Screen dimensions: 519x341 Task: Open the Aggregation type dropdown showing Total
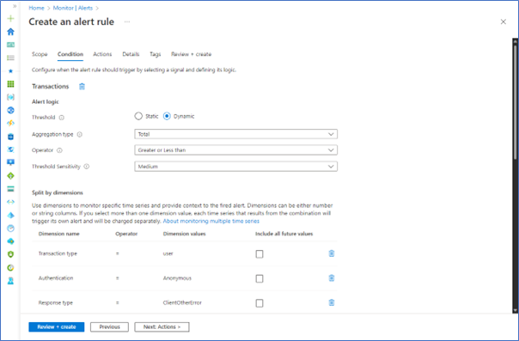point(236,134)
